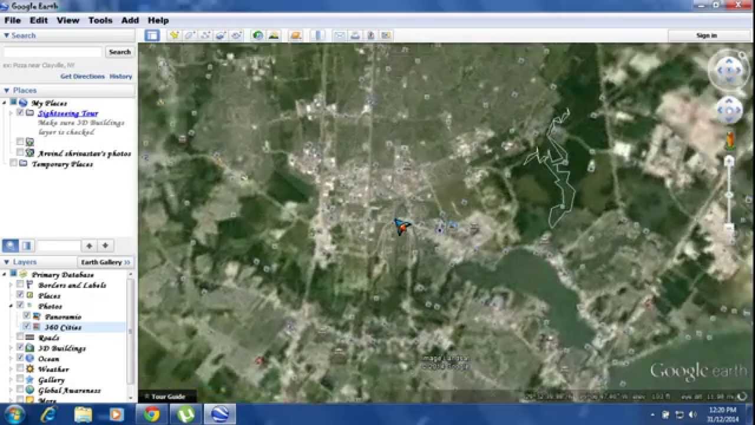The height and width of the screenshot is (425, 755).
Task: Move selected place up arrow
Action: 89,246
